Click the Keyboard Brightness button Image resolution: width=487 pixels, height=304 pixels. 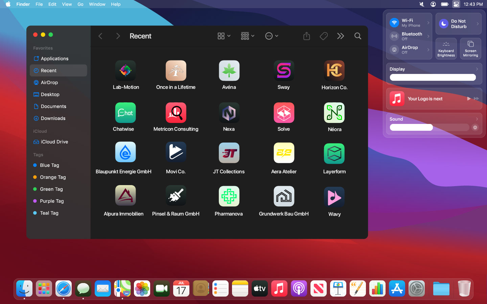446,49
